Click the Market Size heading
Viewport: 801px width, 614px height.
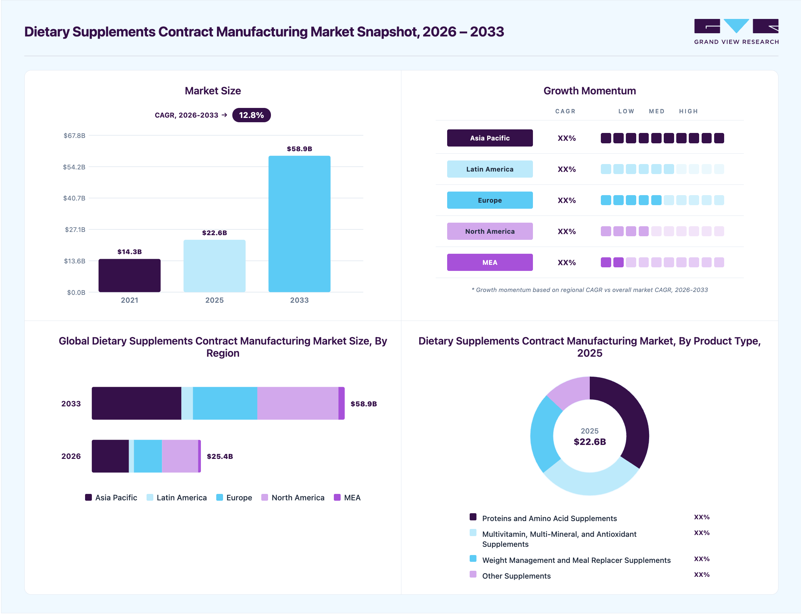[x=213, y=91]
